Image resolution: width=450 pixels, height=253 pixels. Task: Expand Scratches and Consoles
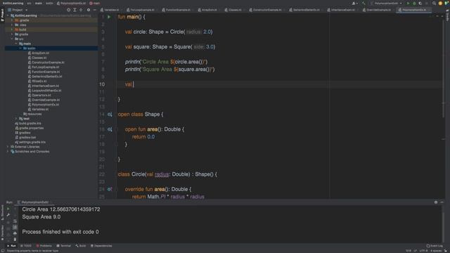coord(8,152)
